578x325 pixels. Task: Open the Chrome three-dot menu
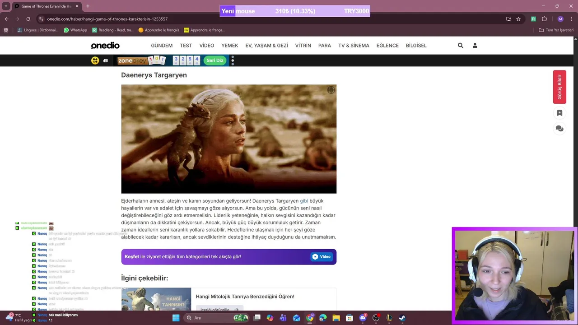click(571, 19)
